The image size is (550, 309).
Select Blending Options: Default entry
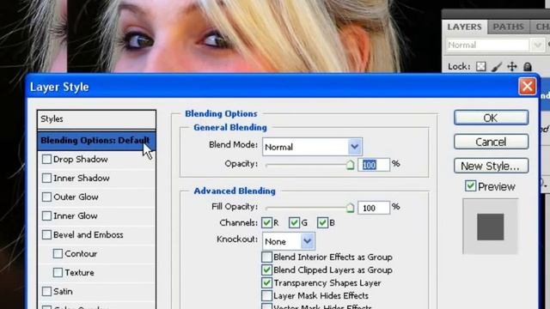[x=96, y=141]
